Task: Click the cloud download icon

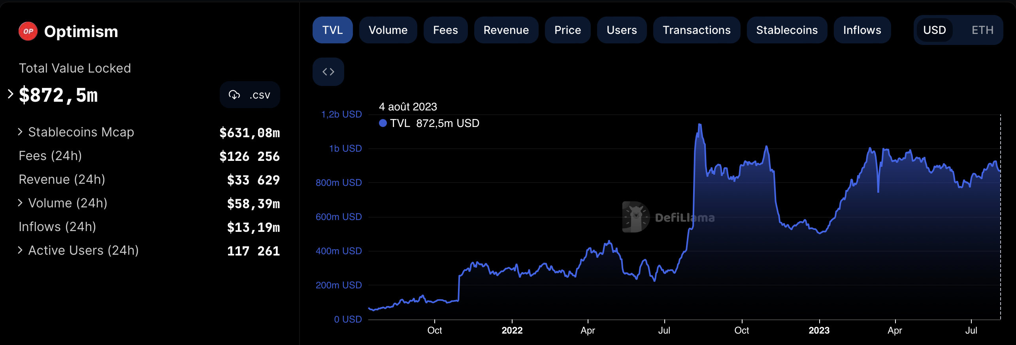Action: pyautogui.click(x=234, y=95)
